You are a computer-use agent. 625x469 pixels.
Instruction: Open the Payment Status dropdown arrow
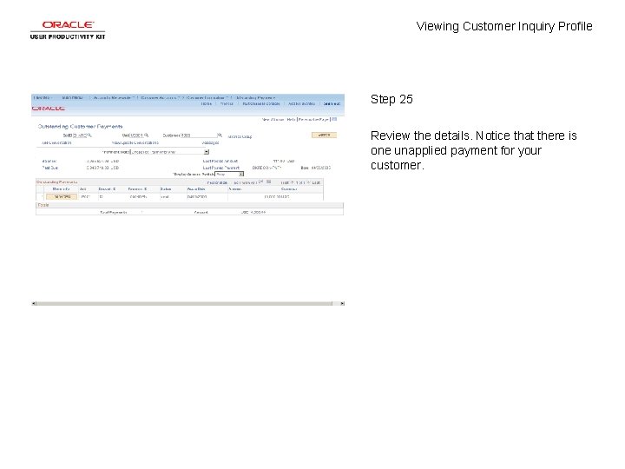(x=207, y=152)
